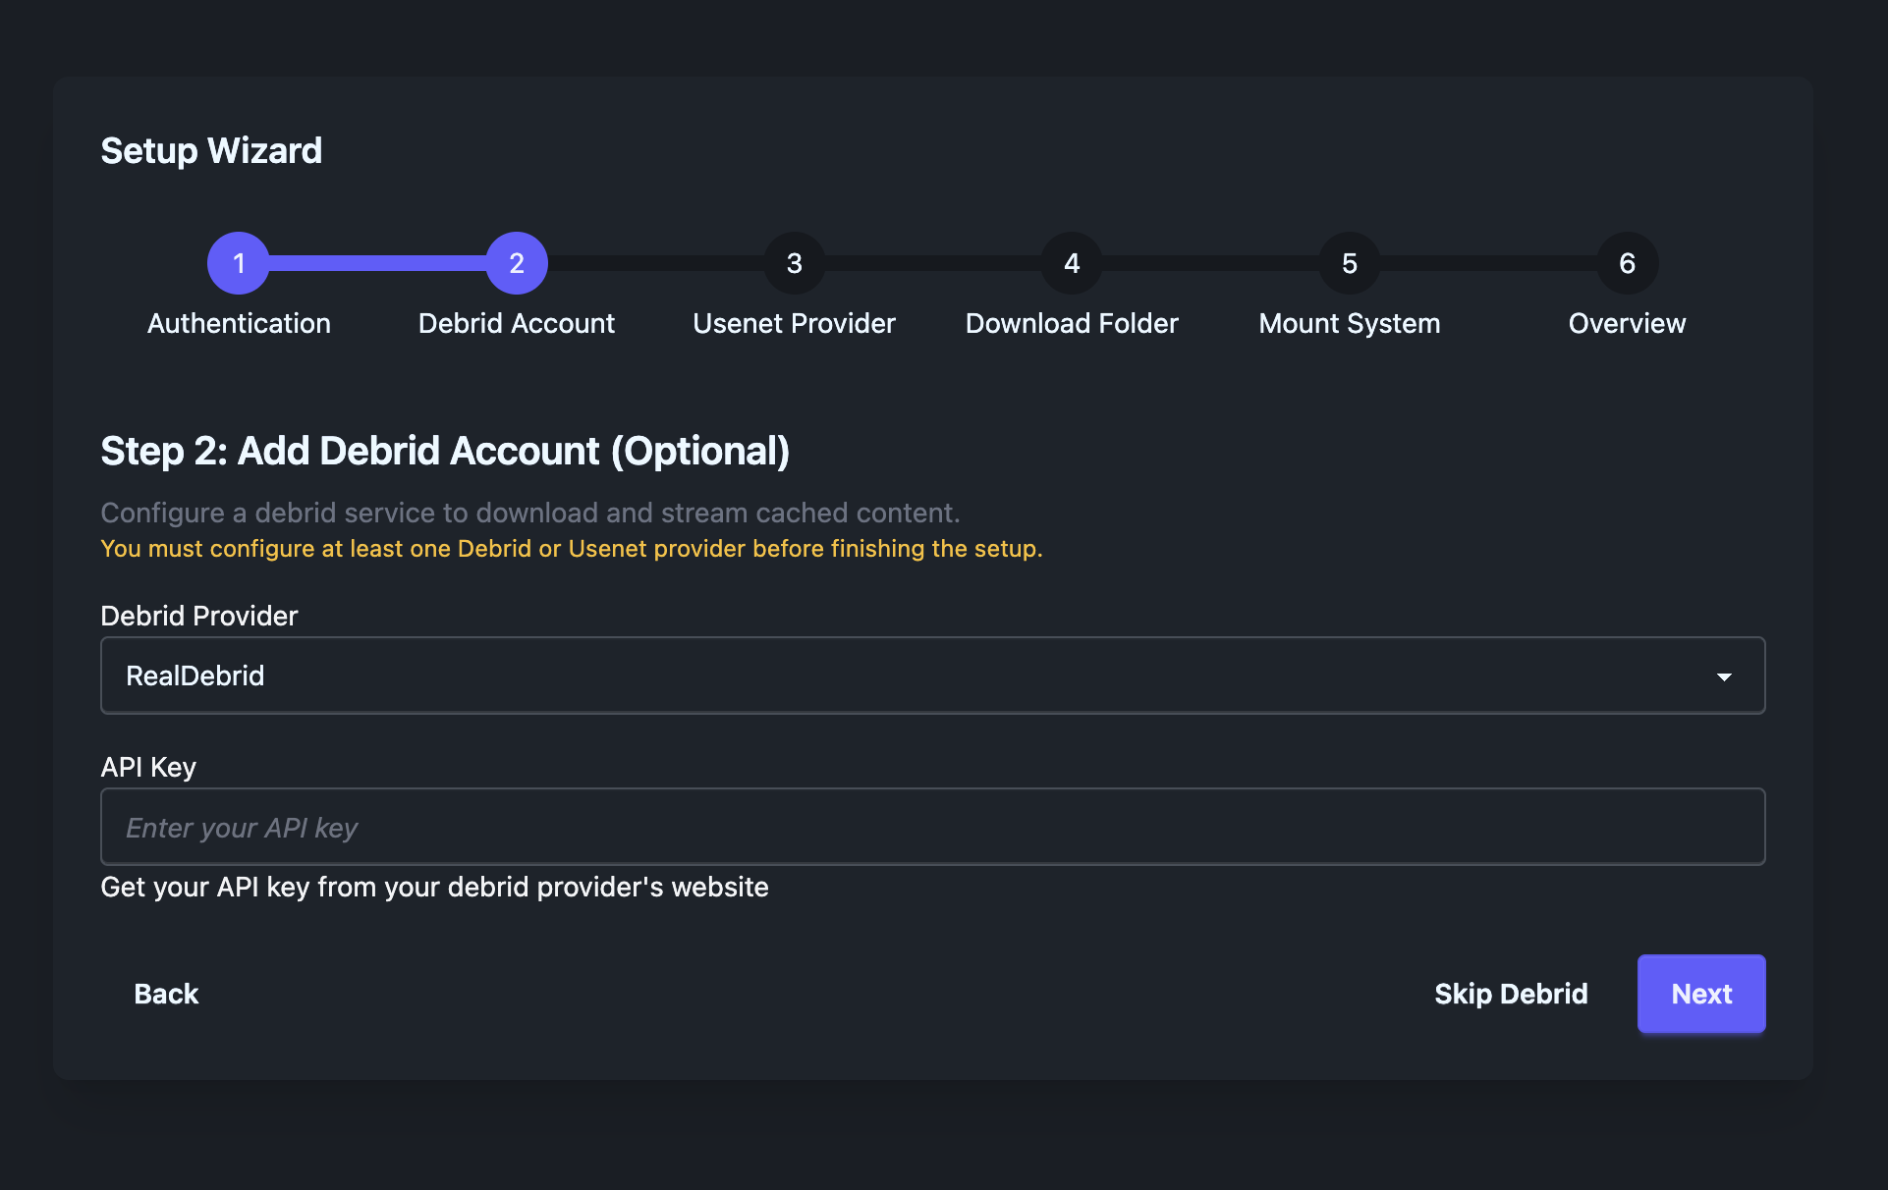Select step 1 Authentication circle
1888x1190 pixels.
pyautogui.click(x=238, y=262)
